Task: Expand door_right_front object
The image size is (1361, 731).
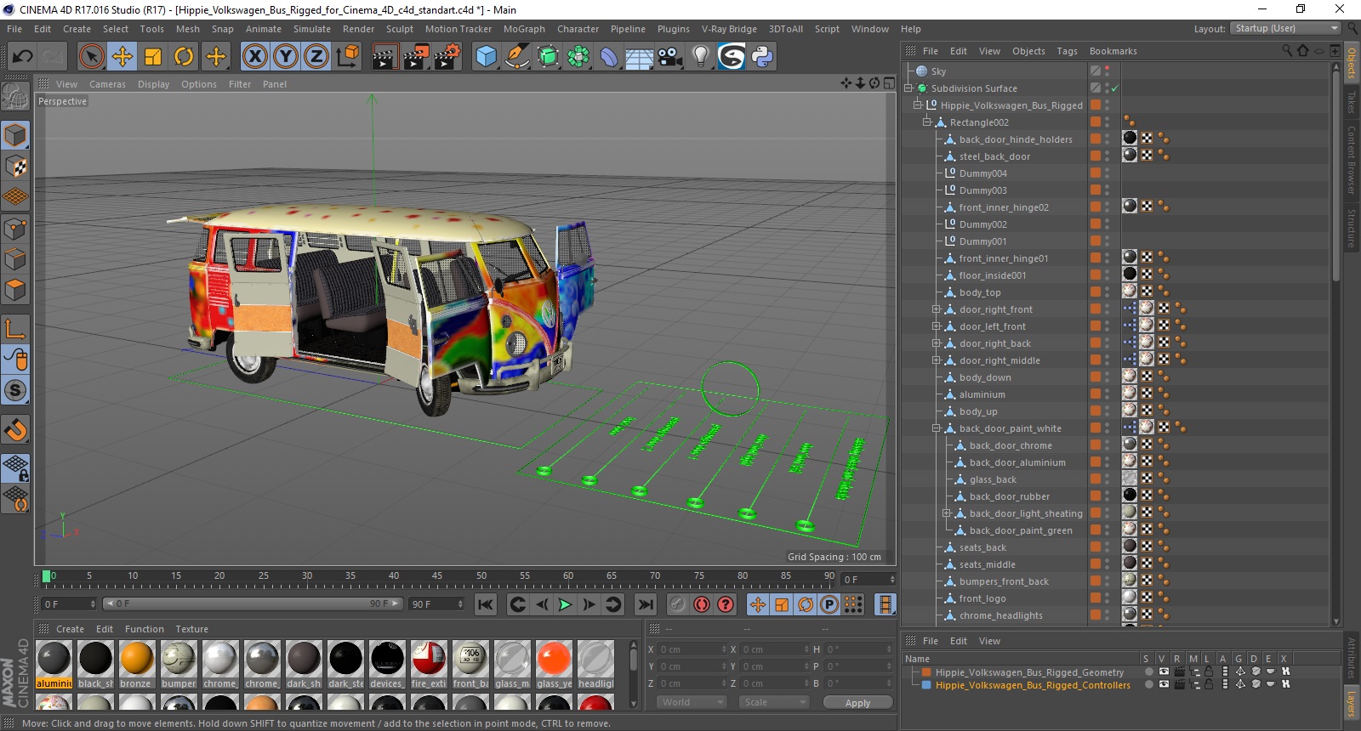Action: [x=937, y=309]
